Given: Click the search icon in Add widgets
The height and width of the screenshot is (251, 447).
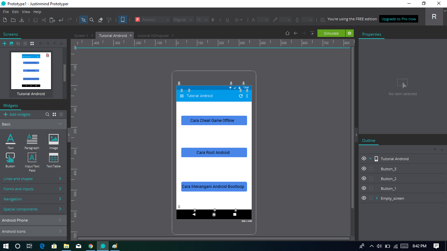Looking at the screenshot, I should 47,114.
